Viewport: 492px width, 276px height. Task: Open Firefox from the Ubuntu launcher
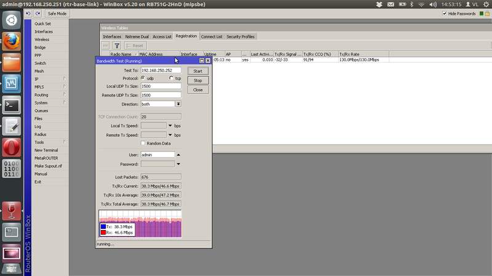(x=11, y=41)
